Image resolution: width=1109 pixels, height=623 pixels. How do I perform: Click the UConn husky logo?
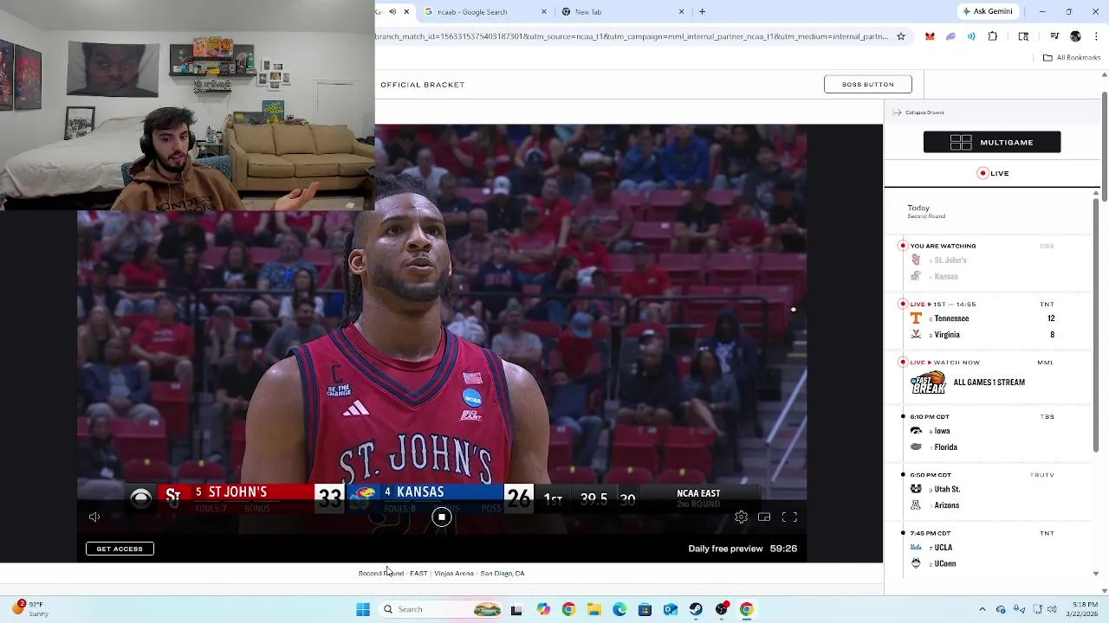point(916,563)
